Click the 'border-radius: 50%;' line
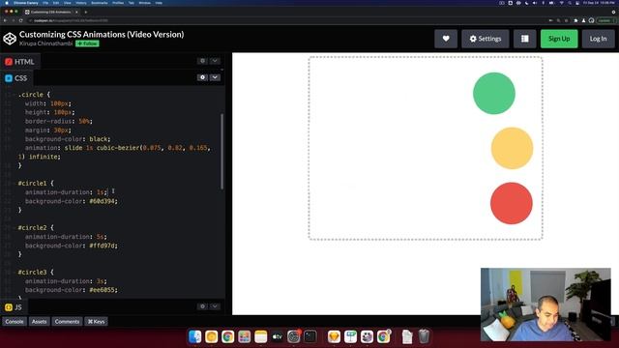619x348 pixels. pyautogui.click(x=59, y=121)
